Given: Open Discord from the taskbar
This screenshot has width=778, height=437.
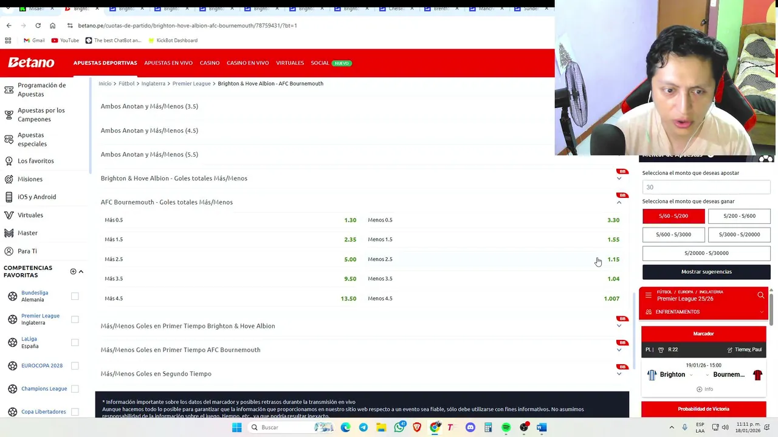Looking at the screenshot, I should coord(470,427).
